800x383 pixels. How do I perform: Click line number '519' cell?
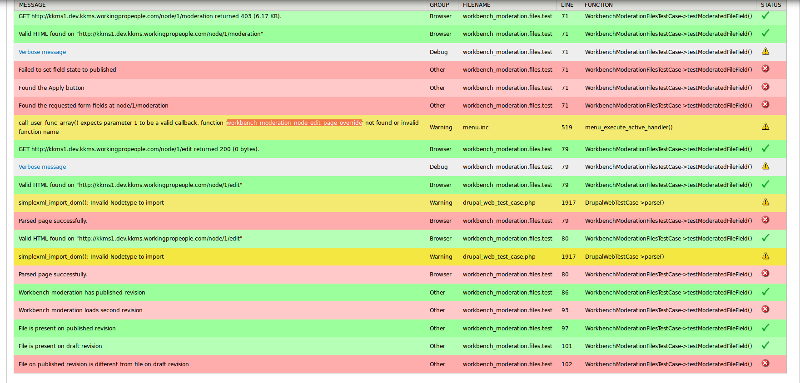[x=566, y=128]
